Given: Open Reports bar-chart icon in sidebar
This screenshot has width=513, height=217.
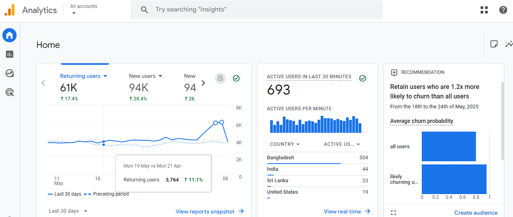Looking at the screenshot, I should [9, 54].
